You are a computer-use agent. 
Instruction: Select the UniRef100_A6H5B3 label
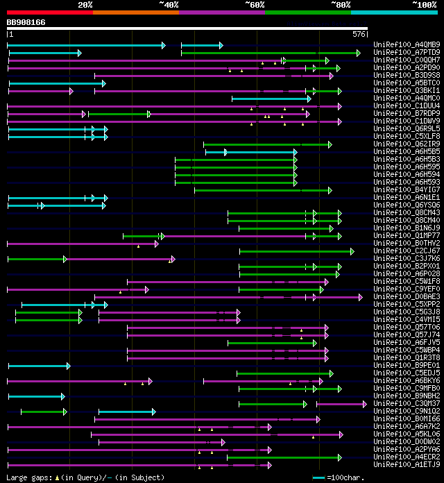coord(407,159)
